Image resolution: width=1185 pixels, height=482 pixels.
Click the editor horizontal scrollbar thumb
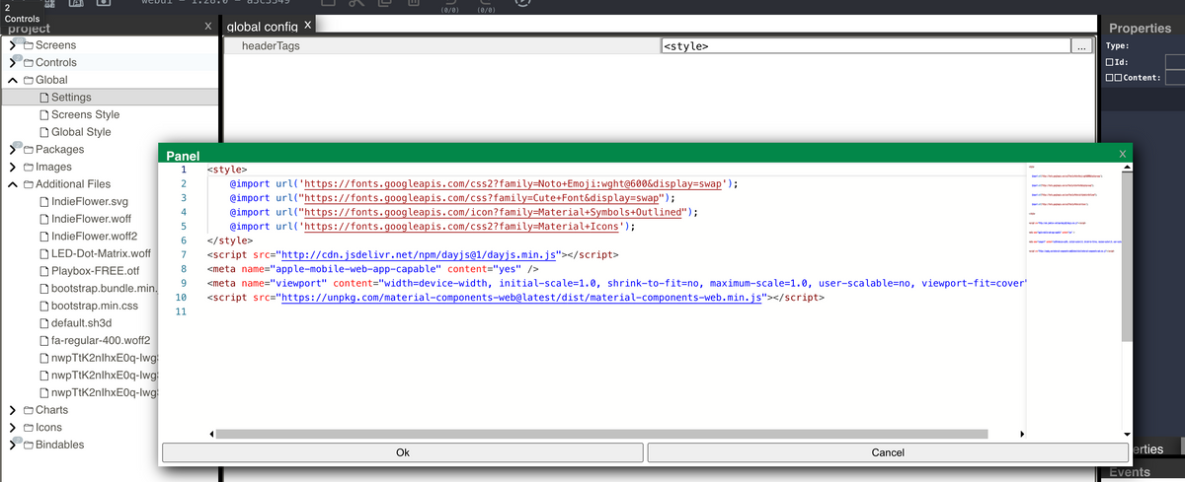click(601, 434)
